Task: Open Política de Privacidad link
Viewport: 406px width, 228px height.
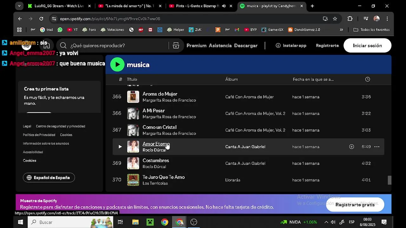Action: click(39, 135)
